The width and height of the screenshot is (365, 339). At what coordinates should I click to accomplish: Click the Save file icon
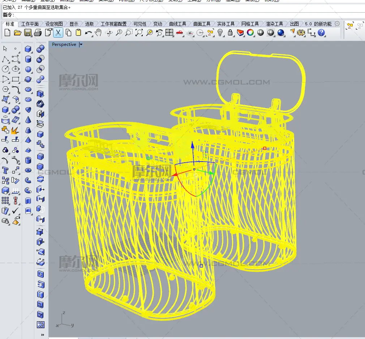coord(27,33)
